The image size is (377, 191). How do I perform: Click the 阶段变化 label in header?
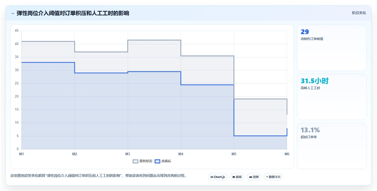tap(359, 13)
